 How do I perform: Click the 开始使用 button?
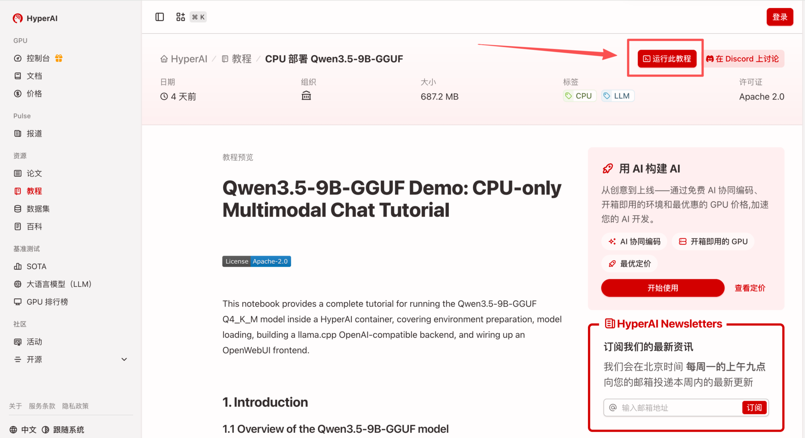click(x=662, y=288)
